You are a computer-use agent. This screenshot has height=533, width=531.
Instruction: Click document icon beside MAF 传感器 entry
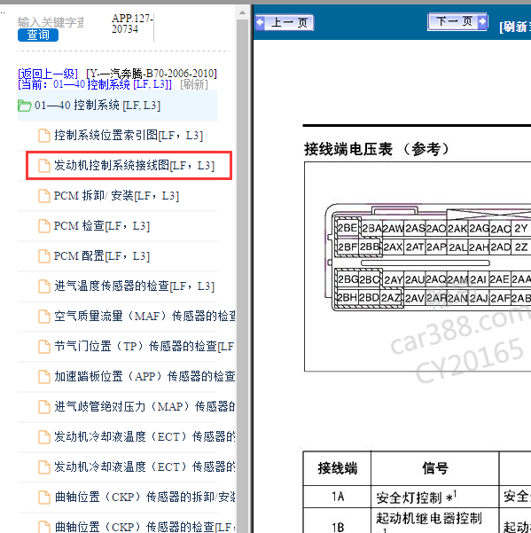(44, 316)
